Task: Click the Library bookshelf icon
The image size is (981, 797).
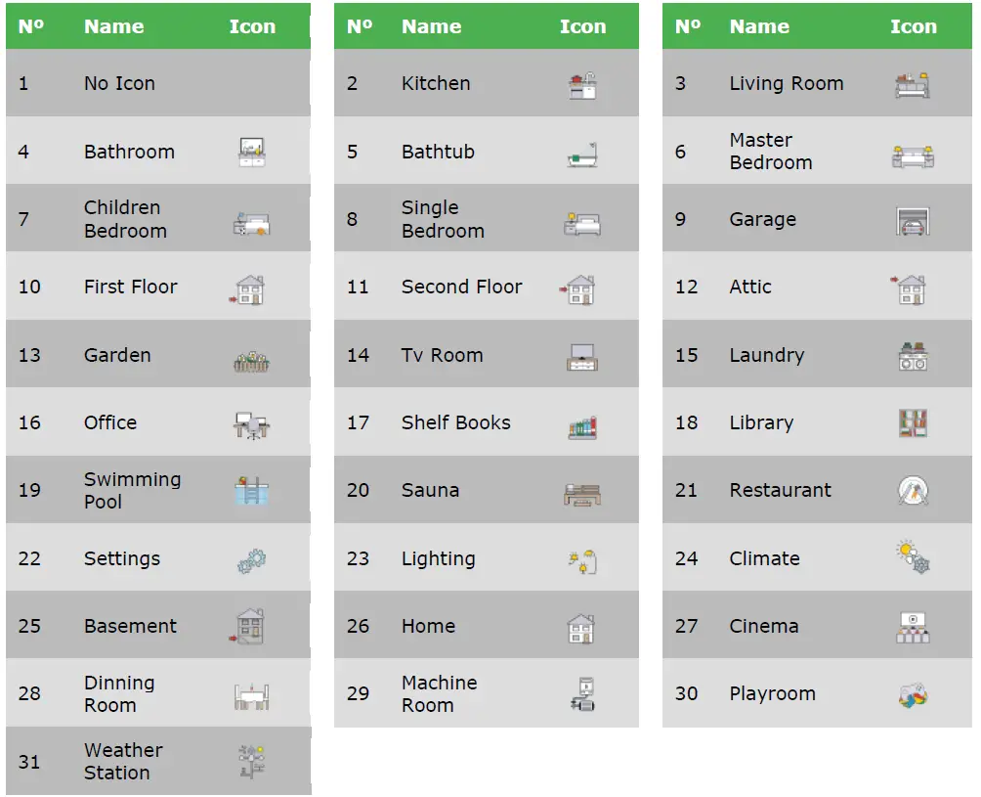Action: pyautogui.click(x=913, y=423)
